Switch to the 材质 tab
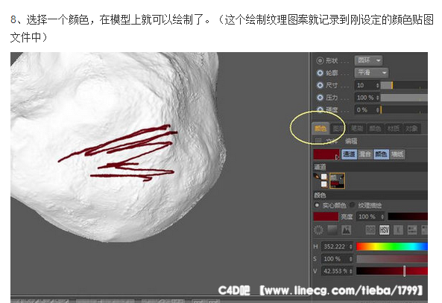Viewport: 442px width, 303px height. tap(393, 128)
